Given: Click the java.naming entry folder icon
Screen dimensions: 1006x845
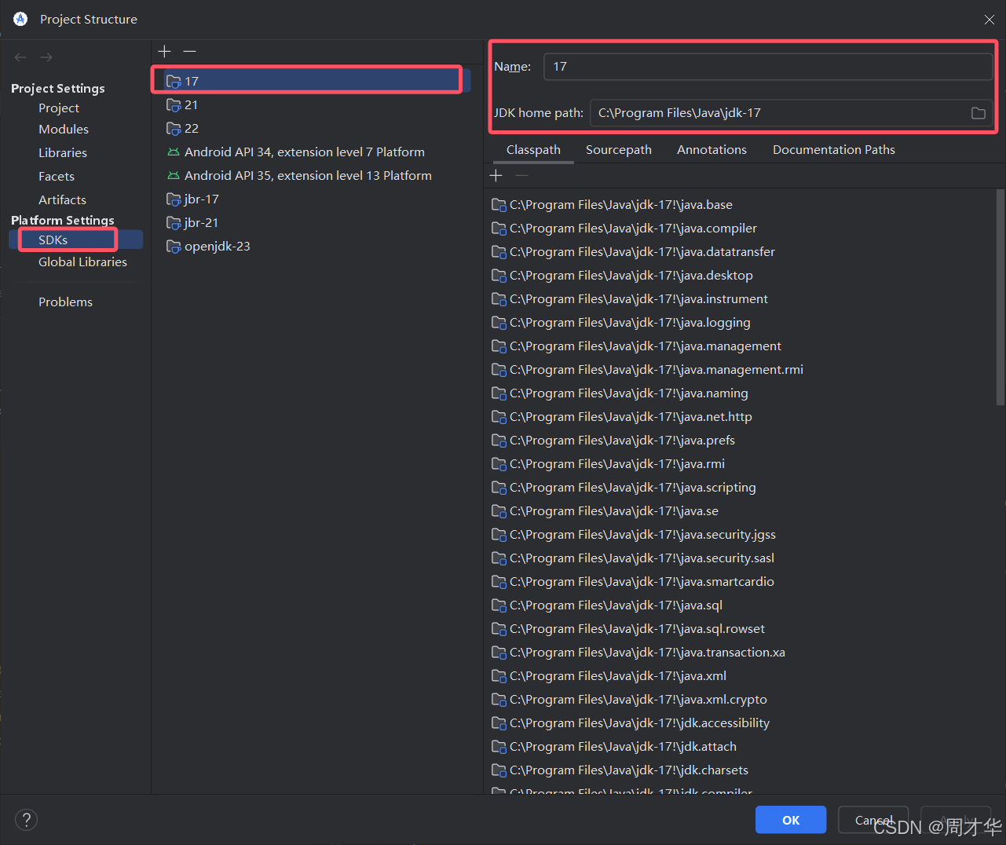Looking at the screenshot, I should [x=499, y=393].
